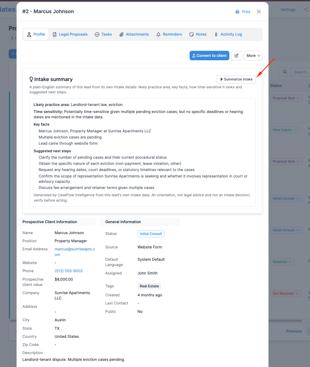Image resolution: width=310 pixels, height=367 pixels.
Task: Click the edit pencil icon button
Action: (x=236, y=56)
